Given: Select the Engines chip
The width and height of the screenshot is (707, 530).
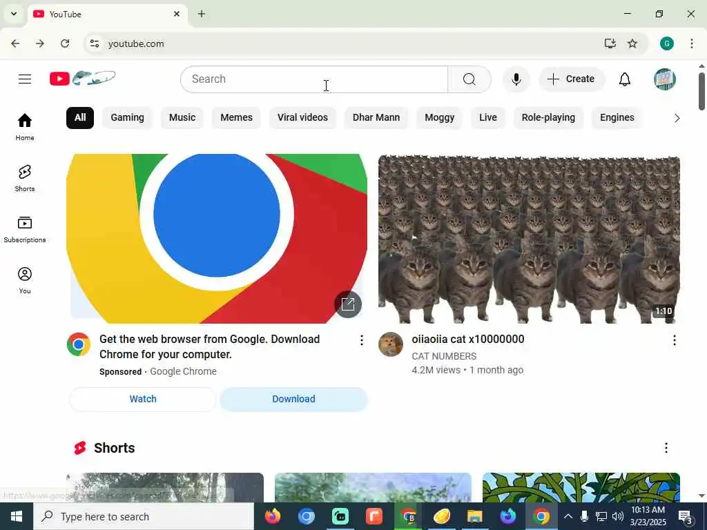Looking at the screenshot, I should [x=617, y=117].
